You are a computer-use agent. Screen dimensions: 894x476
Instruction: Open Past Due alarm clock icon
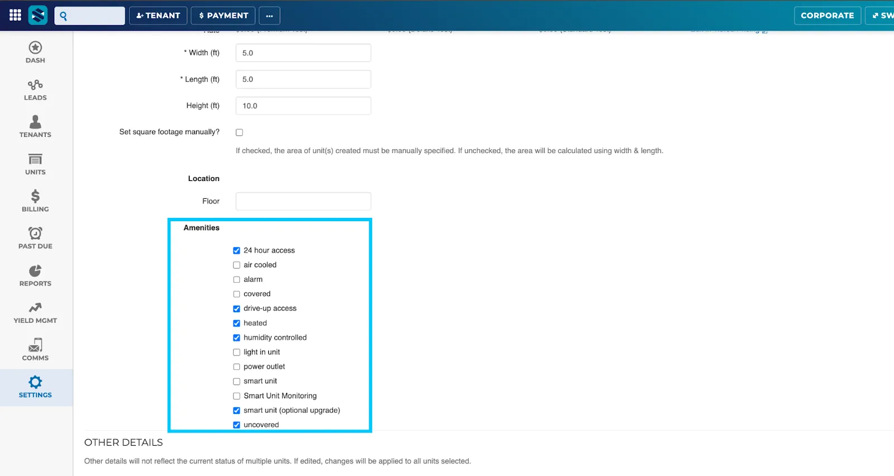click(35, 233)
